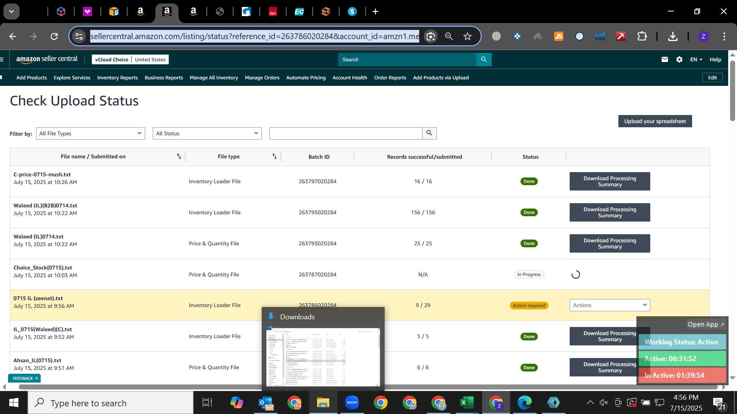
Task: Click the In Progress status badge
Action: click(x=529, y=274)
